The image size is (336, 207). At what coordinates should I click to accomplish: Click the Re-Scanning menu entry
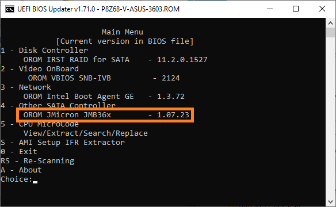pyautogui.click(x=37, y=161)
